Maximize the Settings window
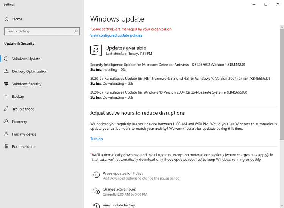The width and height of the screenshot is (284, 208). (x=266, y=4)
